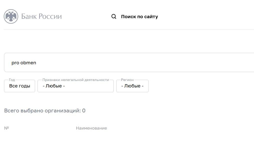The width and height of the screenshot is (254, 150).
Task: Click the organizations count digit 0
Action: (84, 111)
